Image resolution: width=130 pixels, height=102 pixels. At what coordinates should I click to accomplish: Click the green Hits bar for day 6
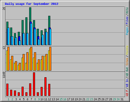coord(26,25)
